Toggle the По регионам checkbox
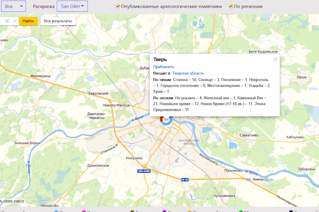The image size is (319, 212). coord(231,6)
